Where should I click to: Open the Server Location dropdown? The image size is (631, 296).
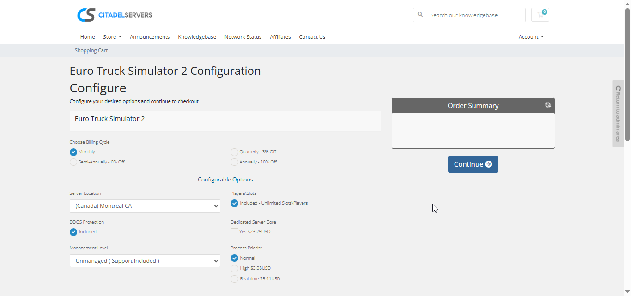click(145, 206)
